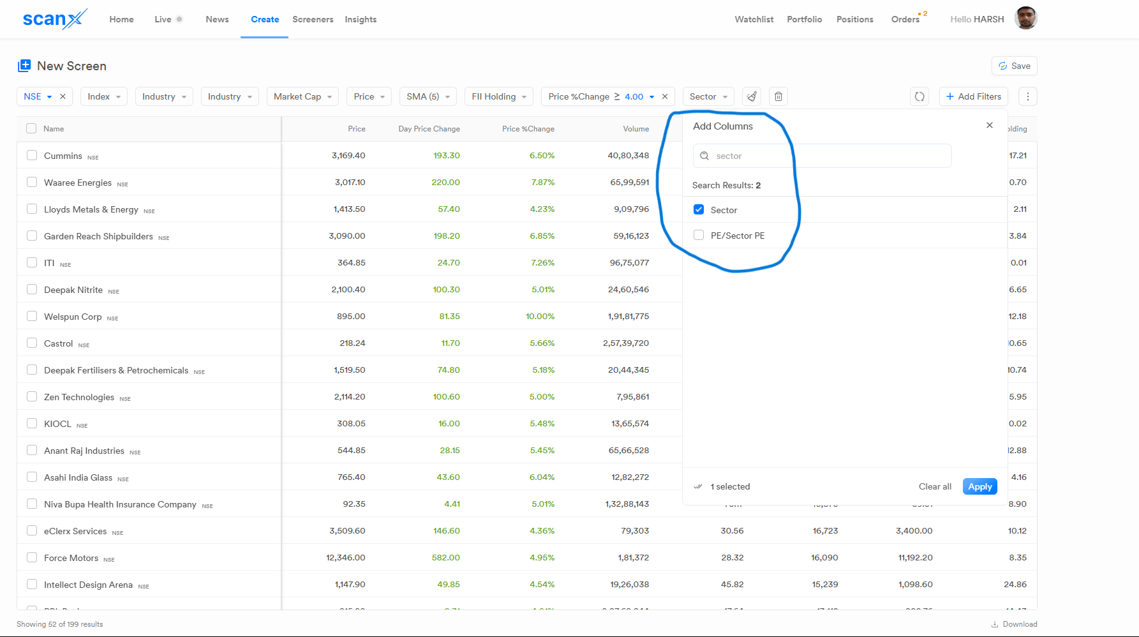Go to the Home tab
This screenshot has width=1139, height=637.
click(x=121, y=19)
